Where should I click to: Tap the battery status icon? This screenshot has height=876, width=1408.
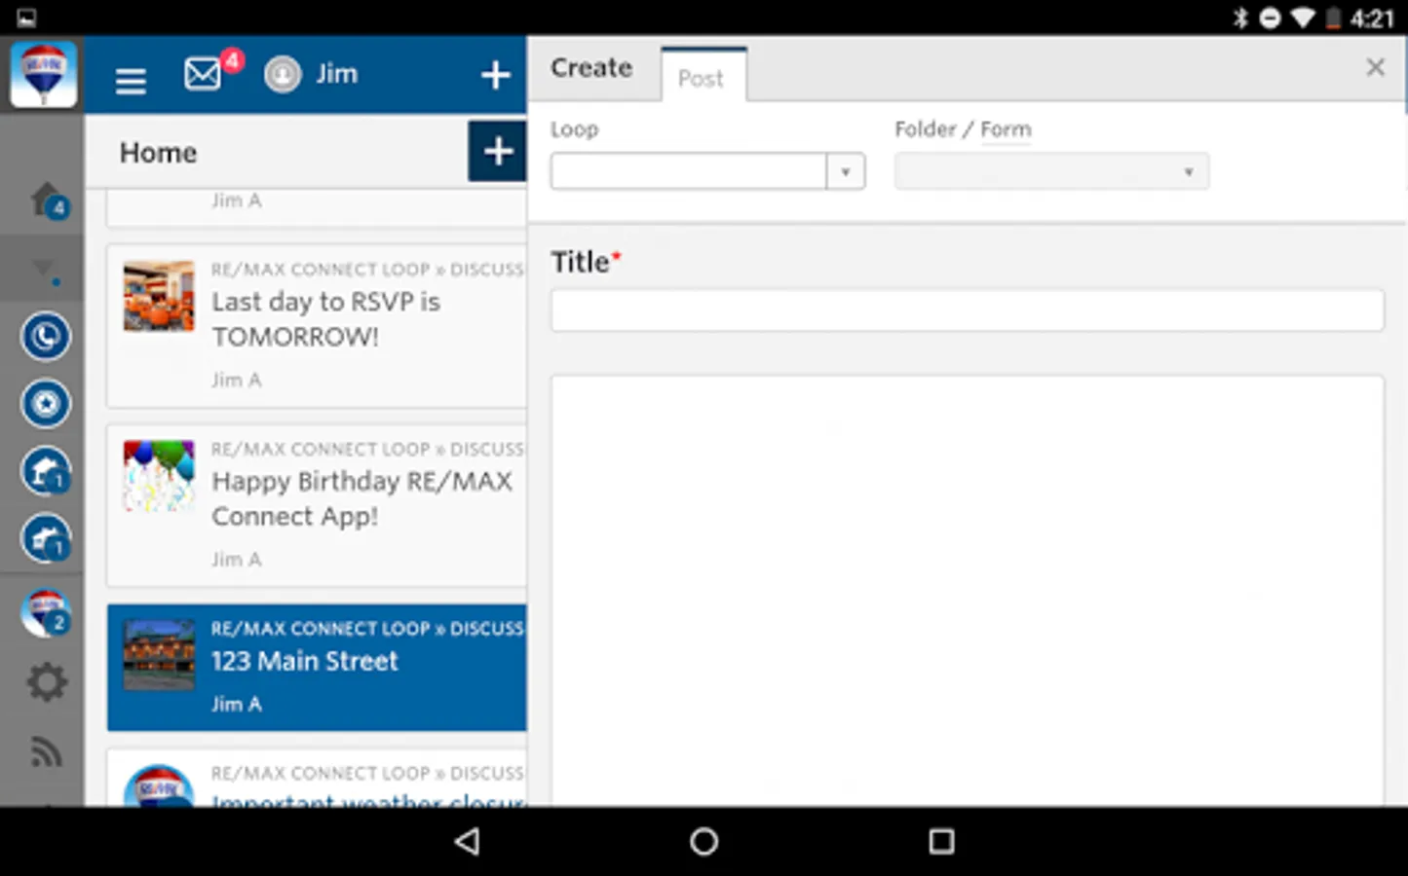1333,18
